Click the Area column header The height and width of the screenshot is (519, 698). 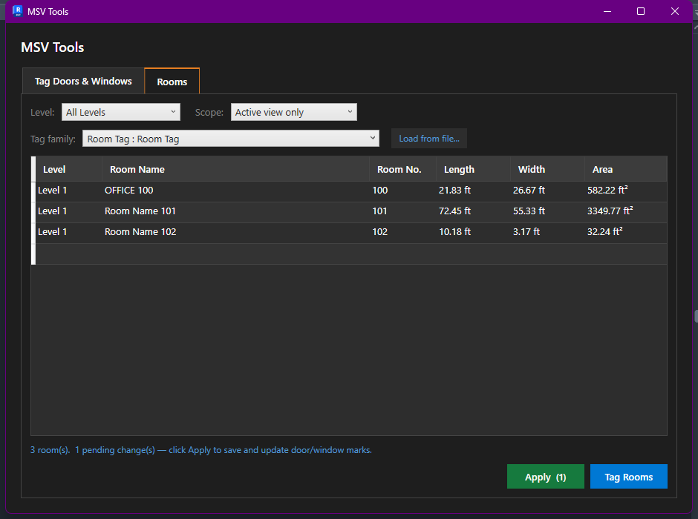(x=626, y=169)
